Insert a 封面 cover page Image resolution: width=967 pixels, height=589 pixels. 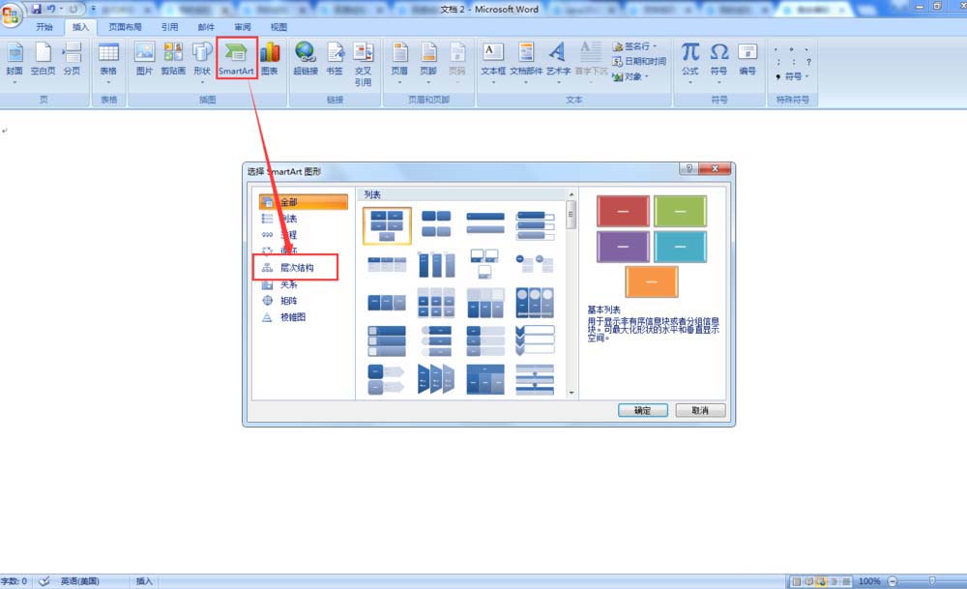[15, 61]
